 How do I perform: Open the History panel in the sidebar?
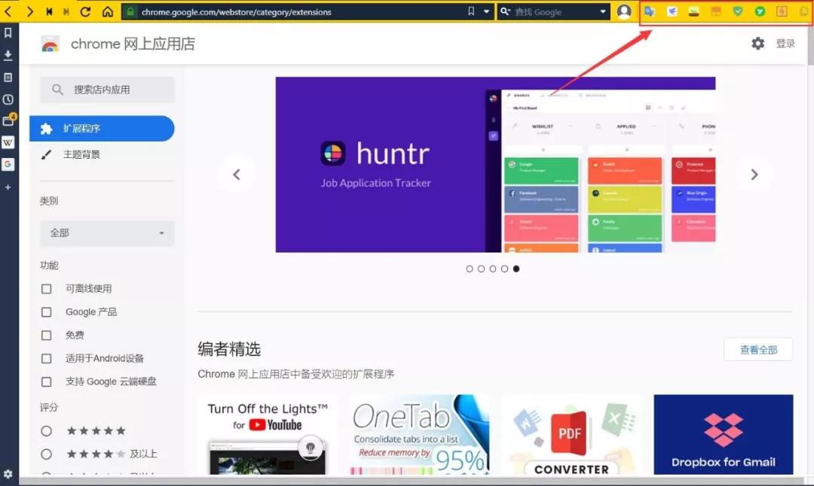click(8, 99)
